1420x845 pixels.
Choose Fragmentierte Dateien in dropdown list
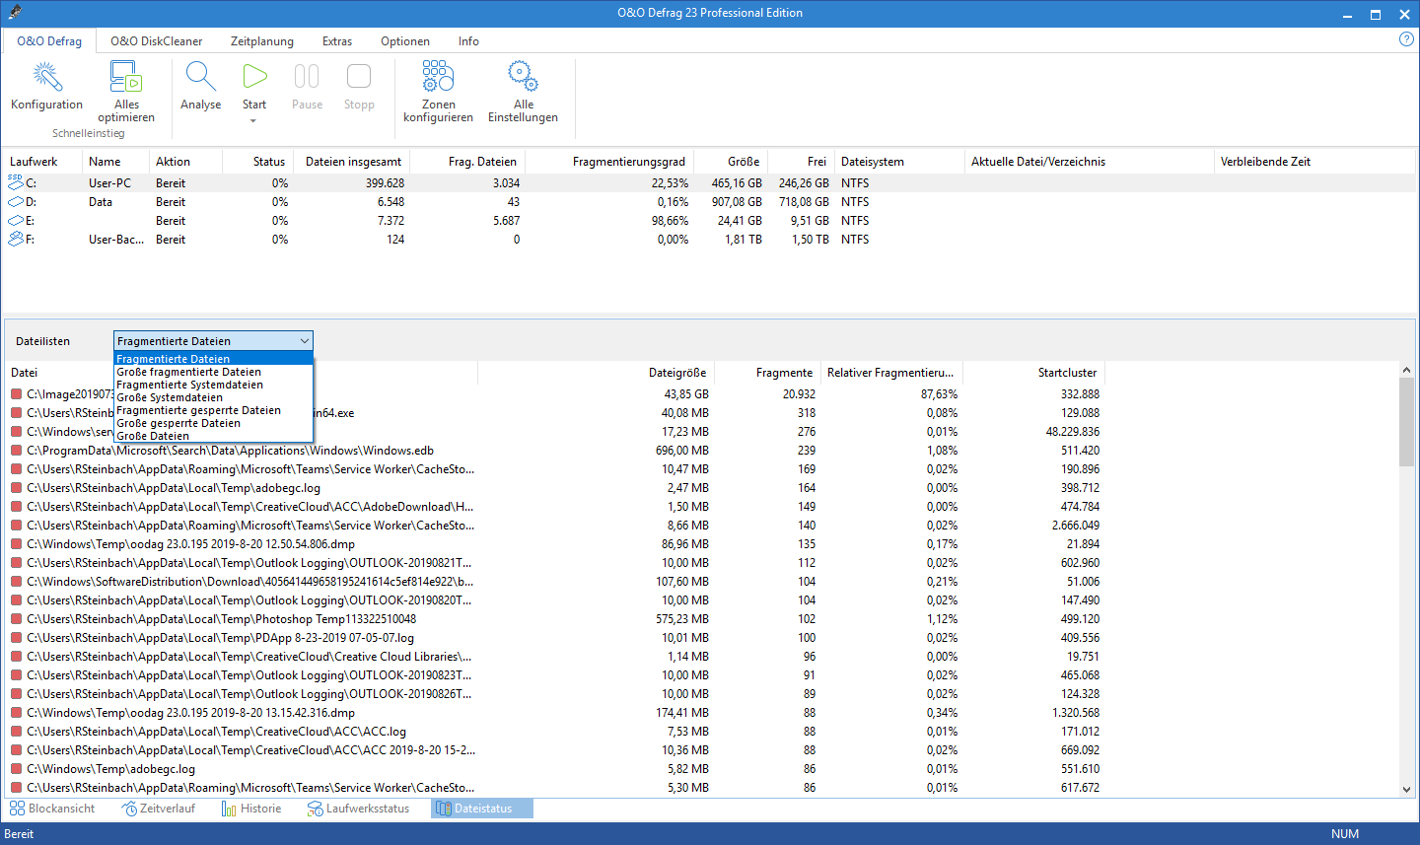click(x=214, y=359)
